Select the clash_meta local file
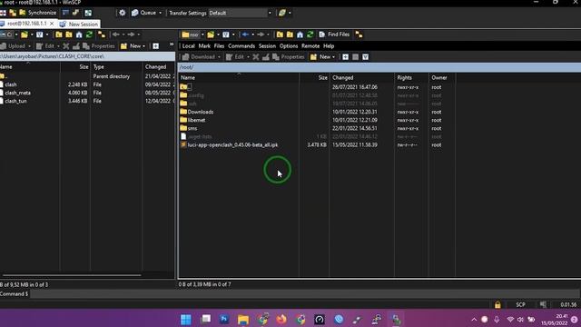This screenshot has width=581, height=327. (x=18, y=93)
